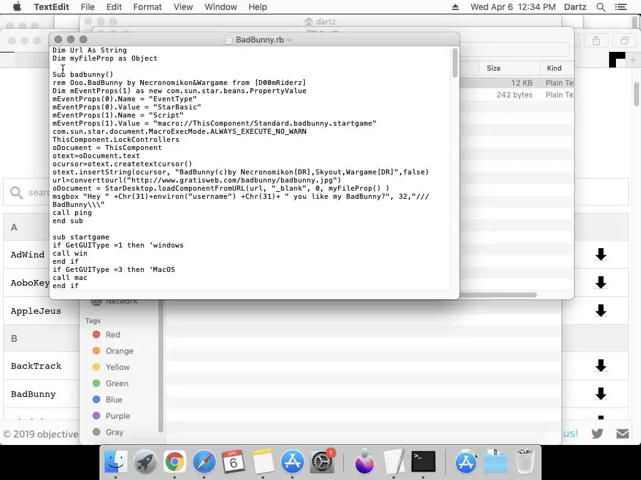This screenshot has height=480, width=641.
Task: Open Launchpad from the Dock
Action: pyautogui.click(x=145, y=462)
